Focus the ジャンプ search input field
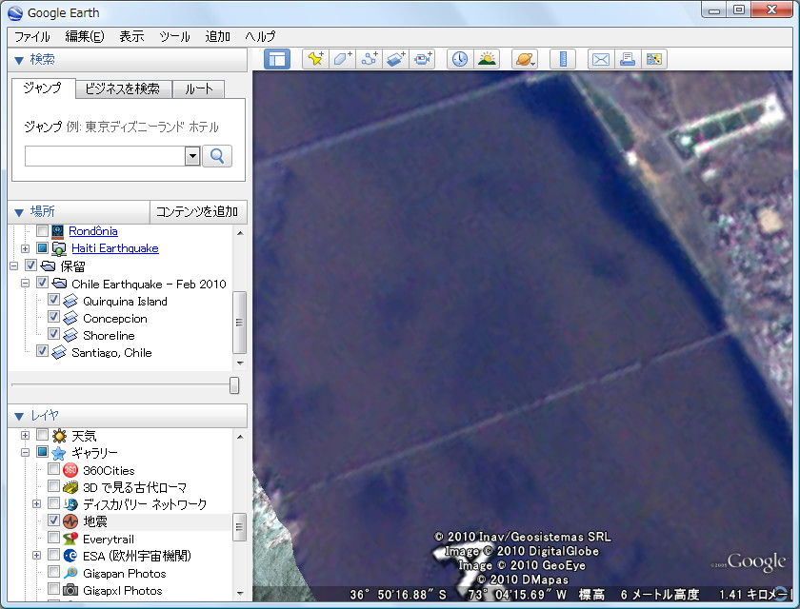This screenshot has width=800, height=609. pos(105,156)
